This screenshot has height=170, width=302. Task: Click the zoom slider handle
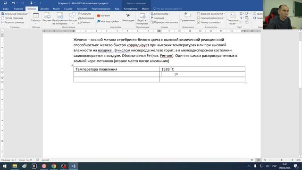(x=282, y=160)
